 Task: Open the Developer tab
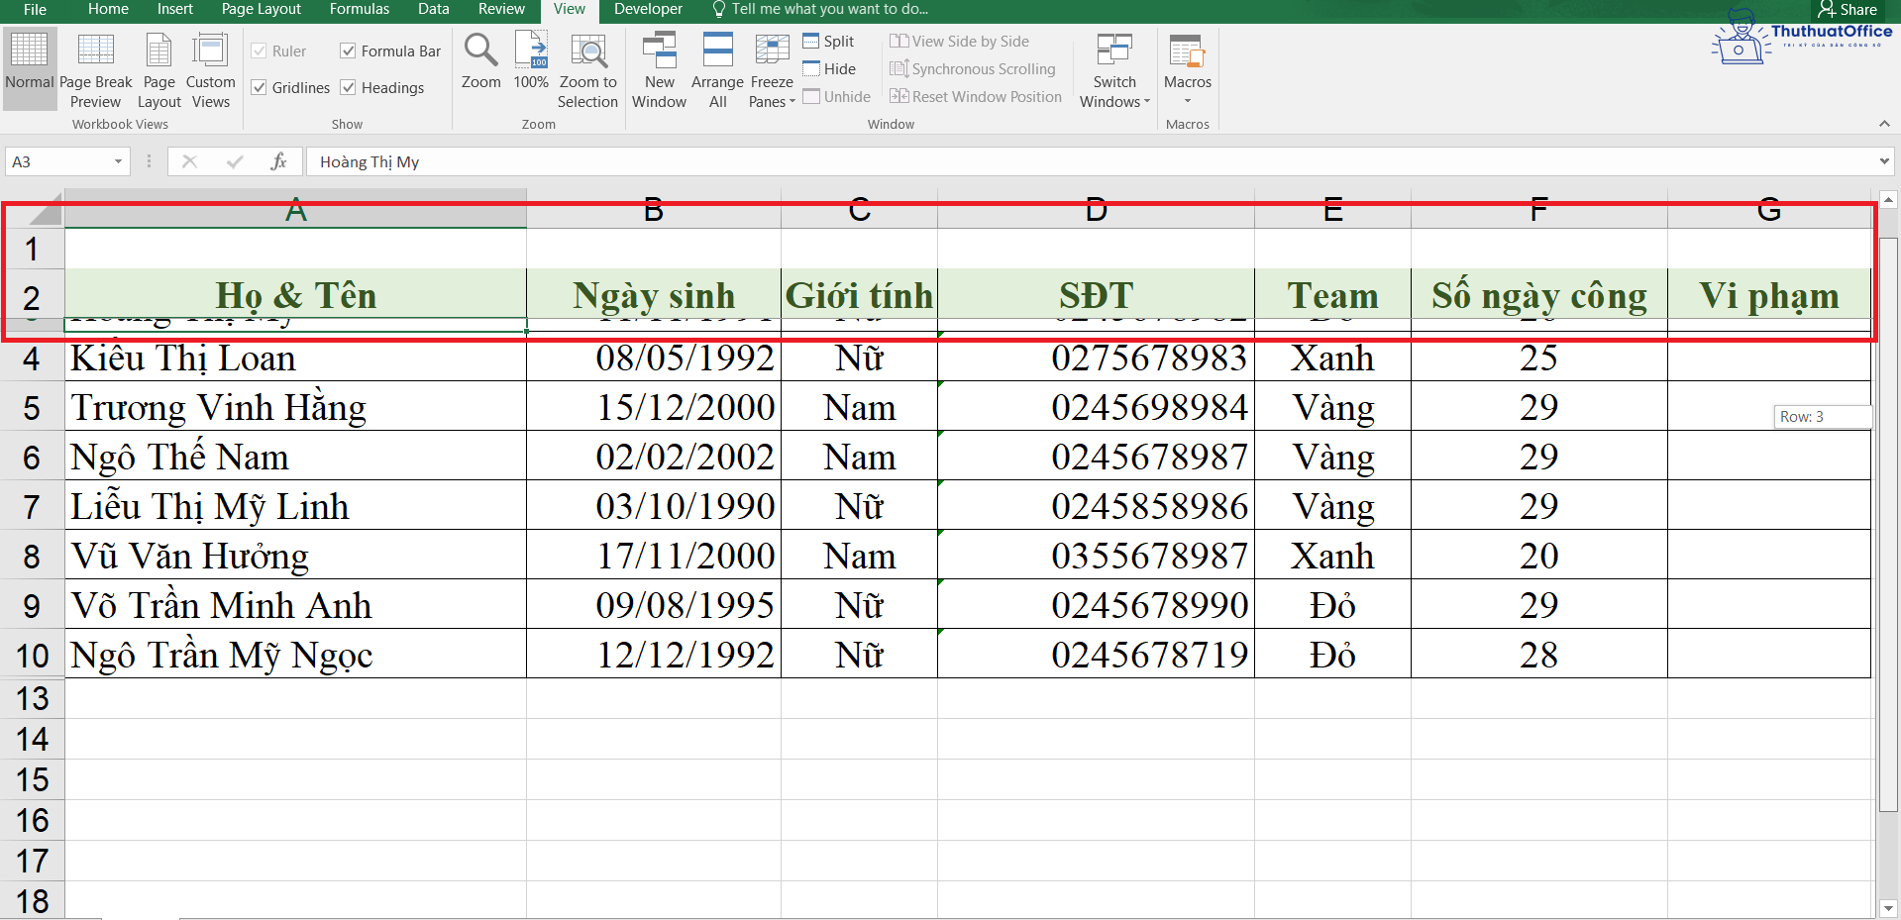coord(648,9)
